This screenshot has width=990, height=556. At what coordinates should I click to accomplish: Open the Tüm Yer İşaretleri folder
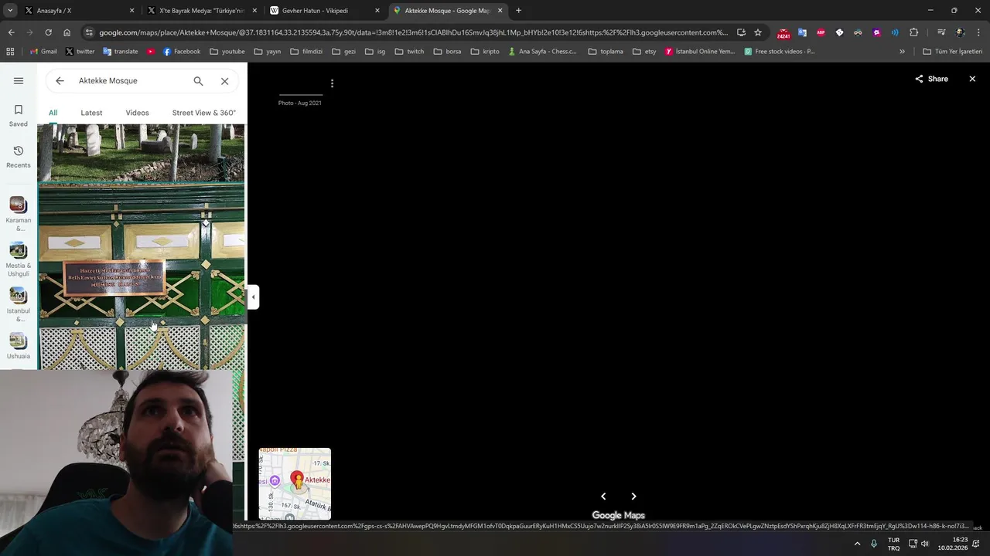pyautogui.click(x=952, y=52)
